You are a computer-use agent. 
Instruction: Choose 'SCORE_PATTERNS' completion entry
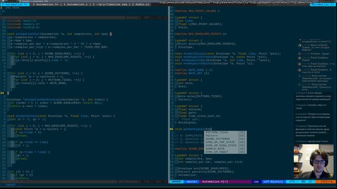[x=225, y=139]
